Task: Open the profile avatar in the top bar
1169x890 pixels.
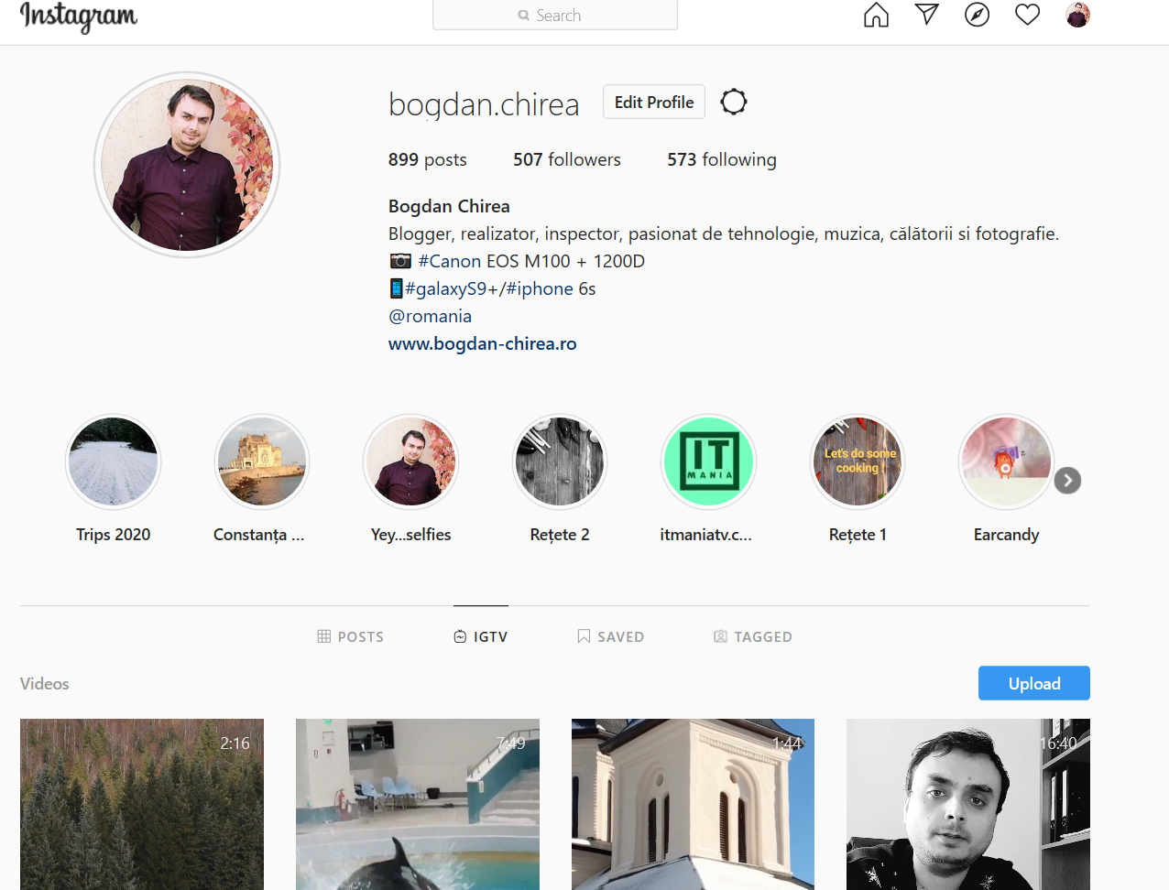Action: click(1077, 15)
